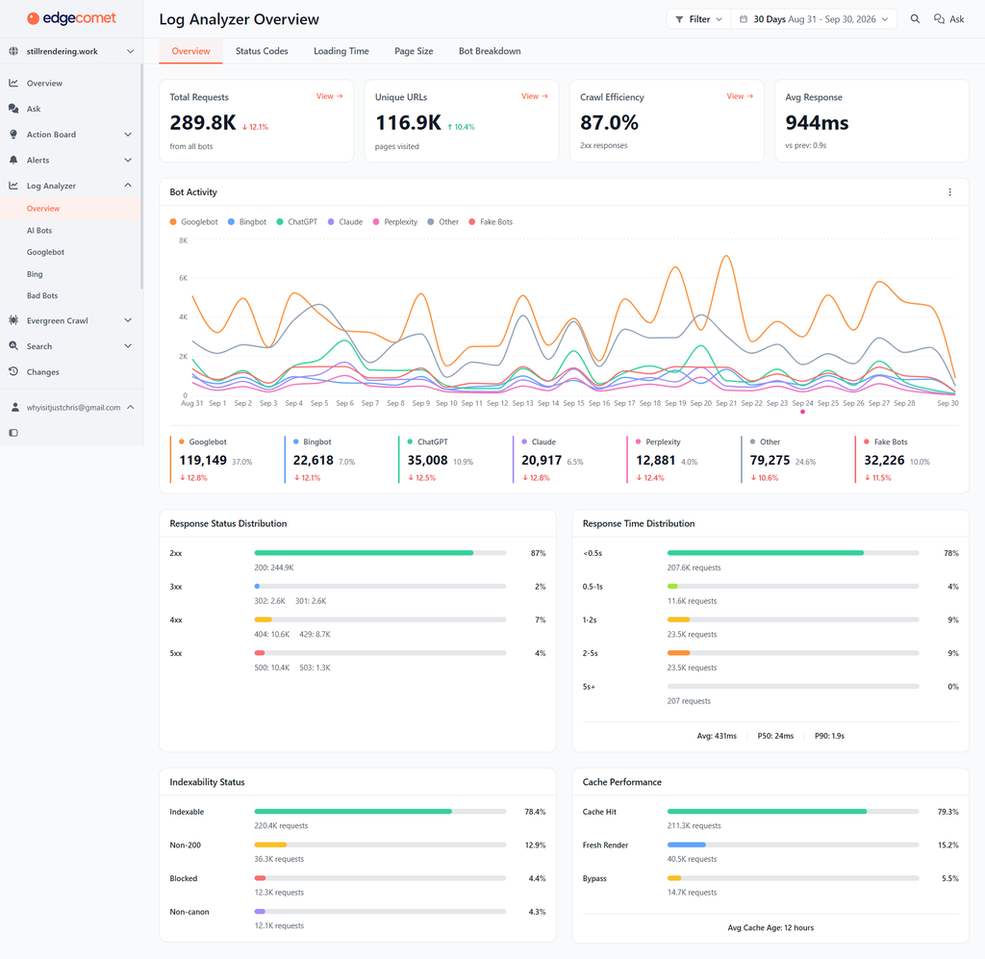
Task: Click View link on Total Requests card
Action: click(329, 96)
